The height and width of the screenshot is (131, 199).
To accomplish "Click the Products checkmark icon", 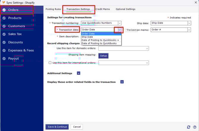I will click(4, 18).
